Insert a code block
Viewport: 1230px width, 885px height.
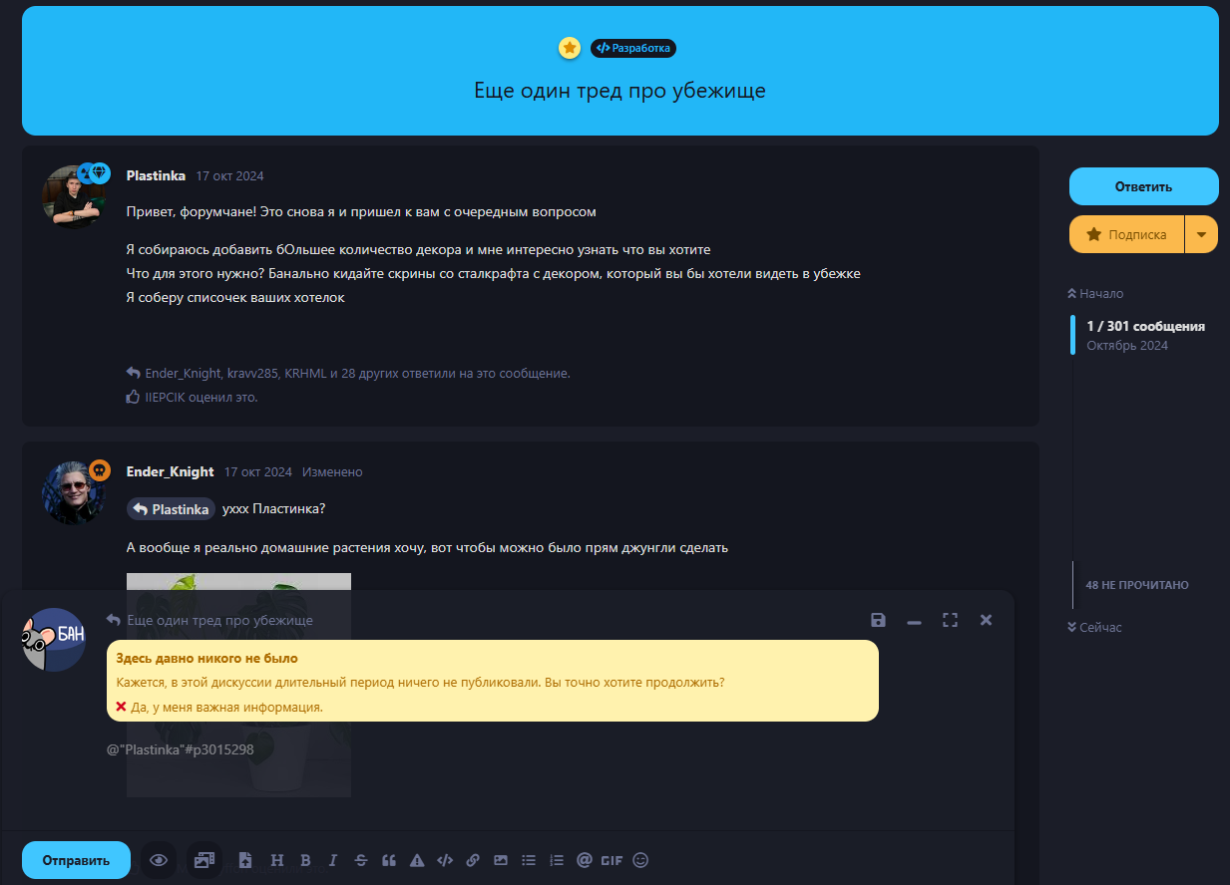[x=446, y=860]
